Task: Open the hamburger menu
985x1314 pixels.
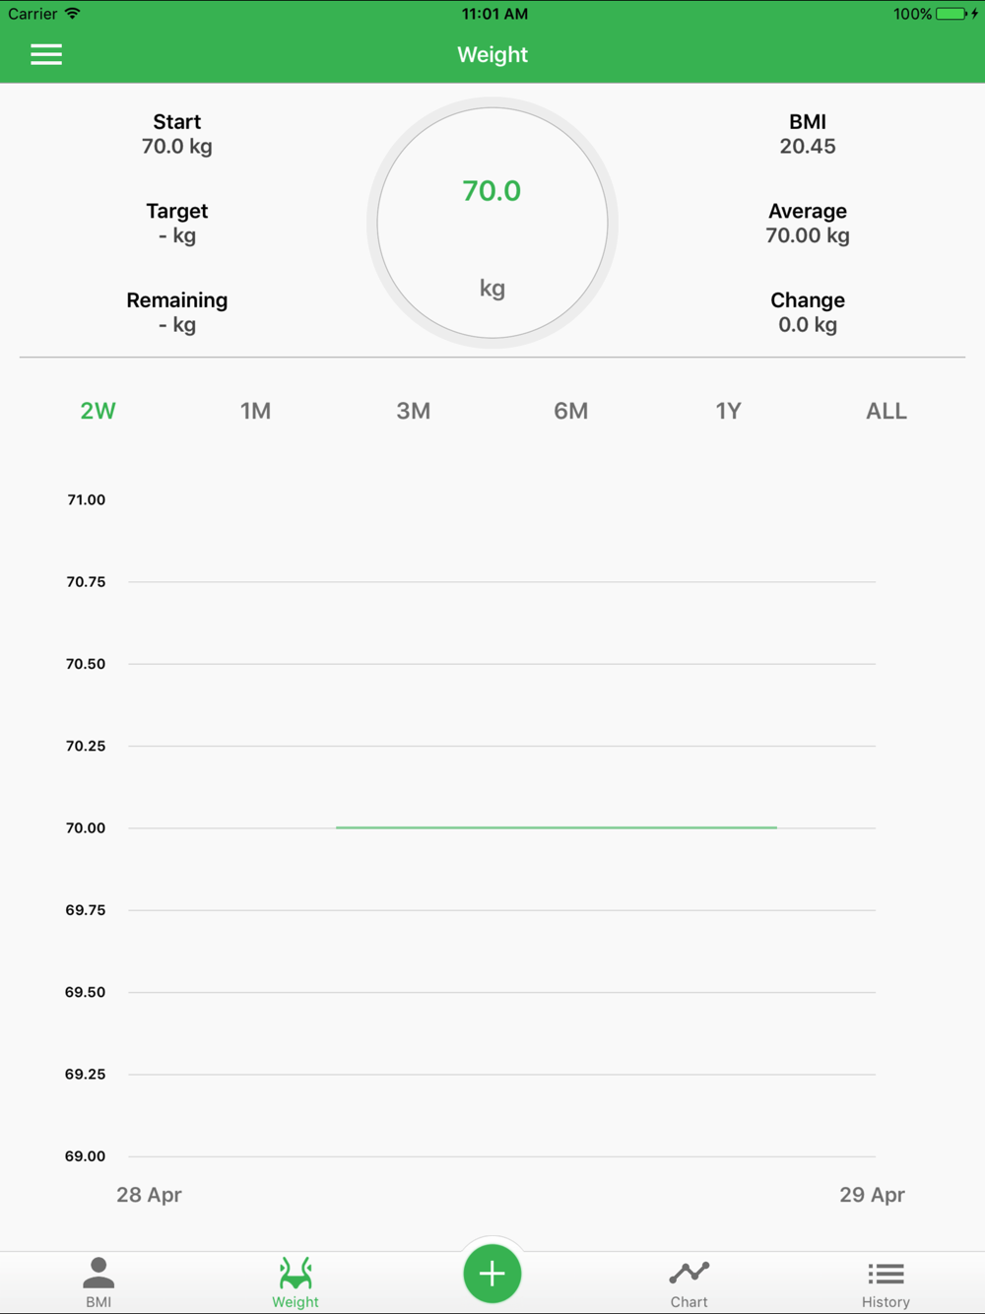Action: click(46, 54)
